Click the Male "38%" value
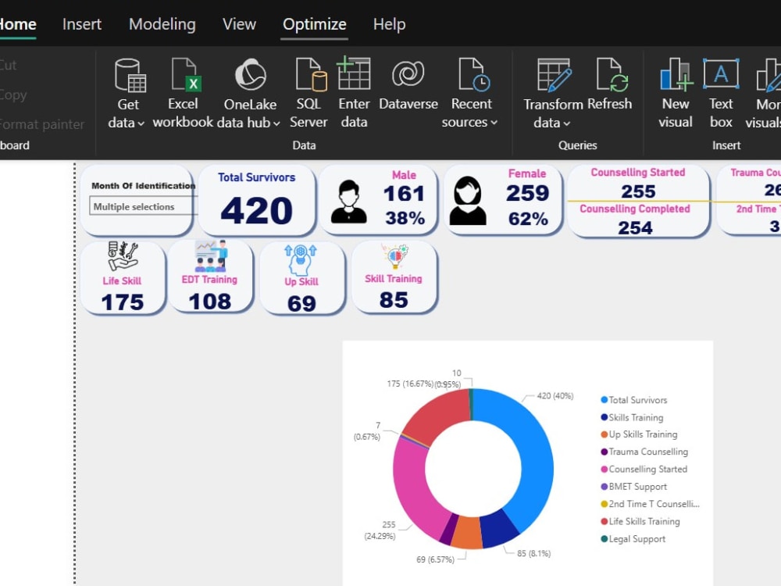Screen dimensions: 781x586 click(405, 218)
